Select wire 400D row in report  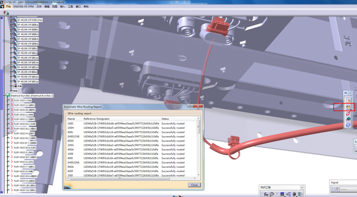coord(131,141)
